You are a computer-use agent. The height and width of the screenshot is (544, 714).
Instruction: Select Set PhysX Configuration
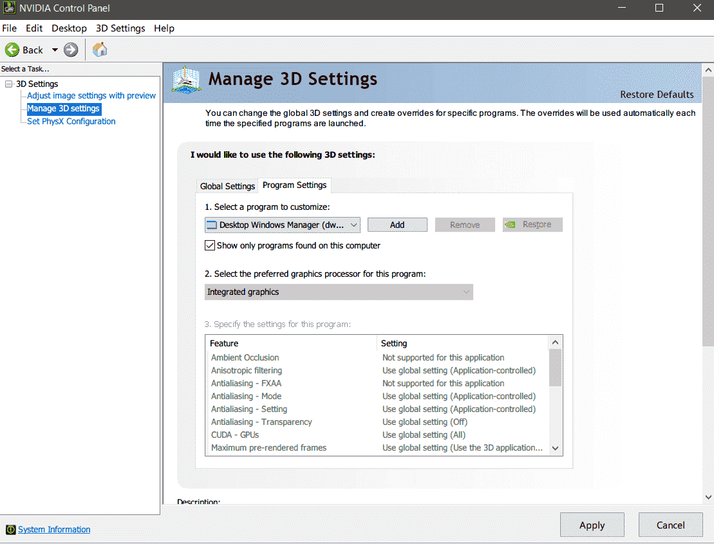point(71,121)
